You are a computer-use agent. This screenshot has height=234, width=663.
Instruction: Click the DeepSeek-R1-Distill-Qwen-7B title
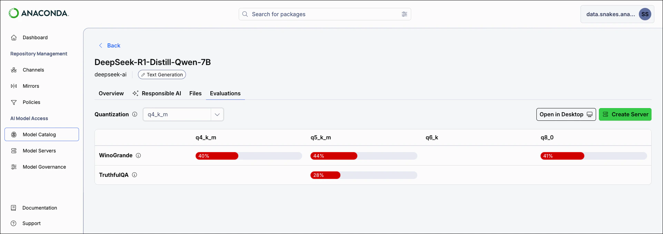click(x=153, y=62)
